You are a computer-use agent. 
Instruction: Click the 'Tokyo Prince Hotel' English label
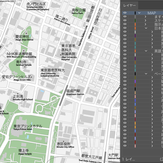(23, 129)
